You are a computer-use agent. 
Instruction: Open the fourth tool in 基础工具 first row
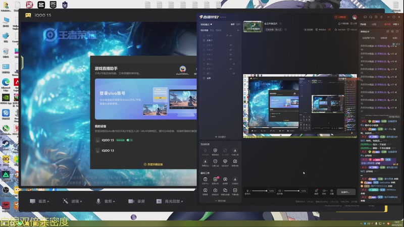tap(235, 180)
